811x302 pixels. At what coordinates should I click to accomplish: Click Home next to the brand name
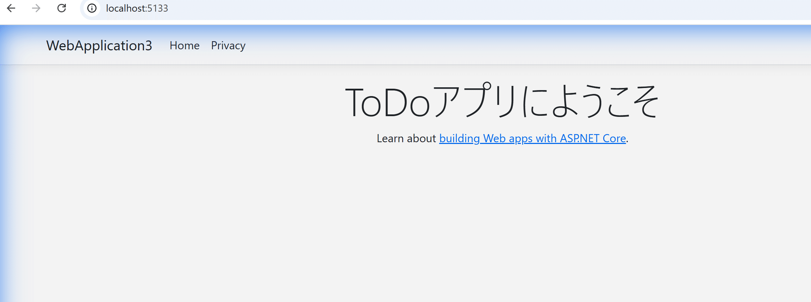(184, 45)
